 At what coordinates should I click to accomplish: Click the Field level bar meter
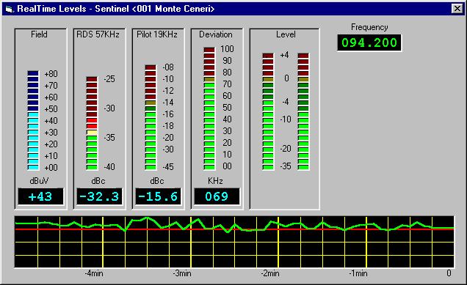pos(33,120)
